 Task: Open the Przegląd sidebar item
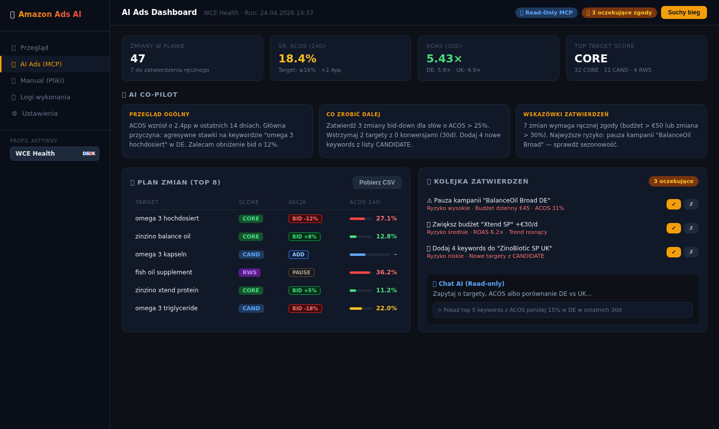click(54, 48)
